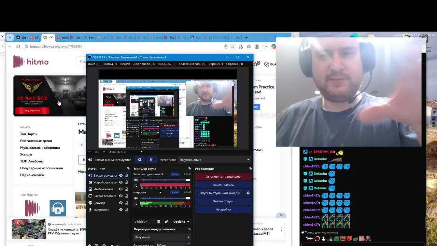Undock the Микшер звука panel

click(x=189, y=169)
